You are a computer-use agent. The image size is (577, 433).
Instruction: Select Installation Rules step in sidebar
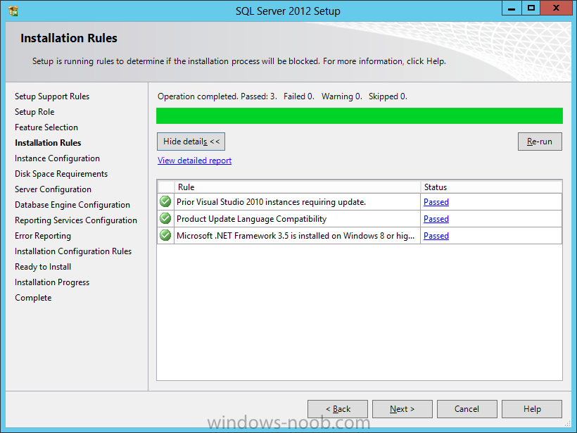(x=48, y=143)
